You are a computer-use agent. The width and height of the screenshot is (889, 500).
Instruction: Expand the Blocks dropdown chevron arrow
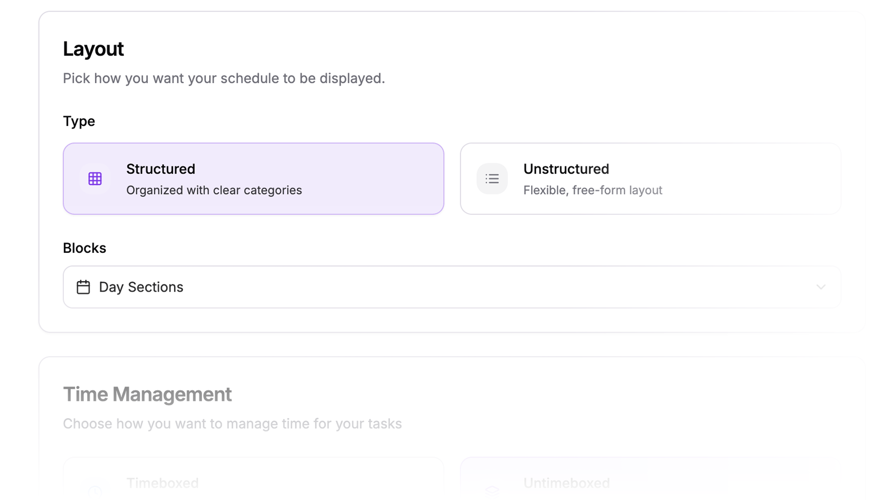click(x=821, y=287)
